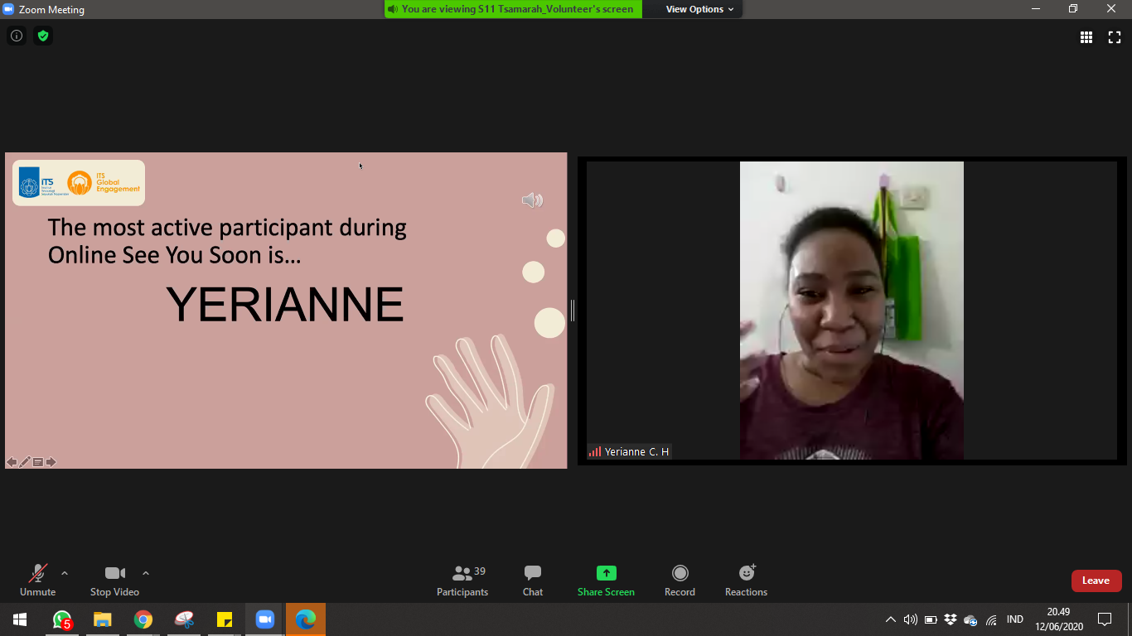Viewport: 1132px width, 636px height.
Task: Open the meeting information icon
Action: [x=16, y=36]
